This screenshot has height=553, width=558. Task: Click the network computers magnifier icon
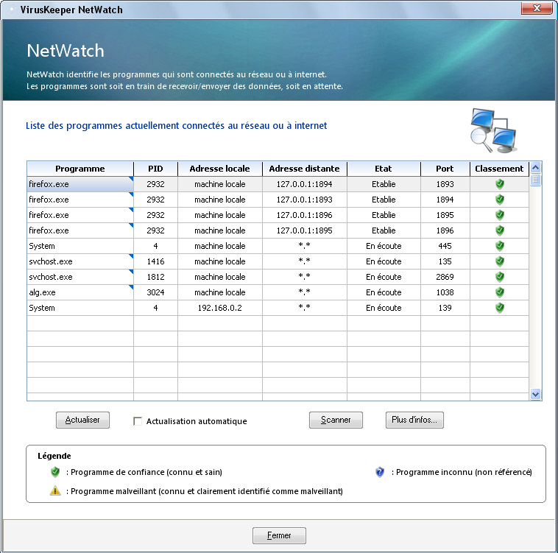[x=494, y=130]
